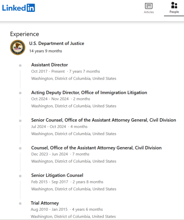This screenshot has width=184, height=220.
Task: Click 'Oct 2024 - Nov 2024' date range
Action: pos(50,99)
